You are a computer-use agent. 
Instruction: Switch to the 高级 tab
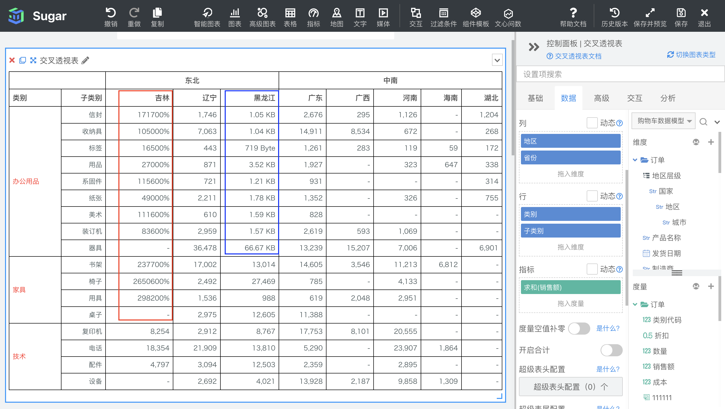click(x=602, y=98)
